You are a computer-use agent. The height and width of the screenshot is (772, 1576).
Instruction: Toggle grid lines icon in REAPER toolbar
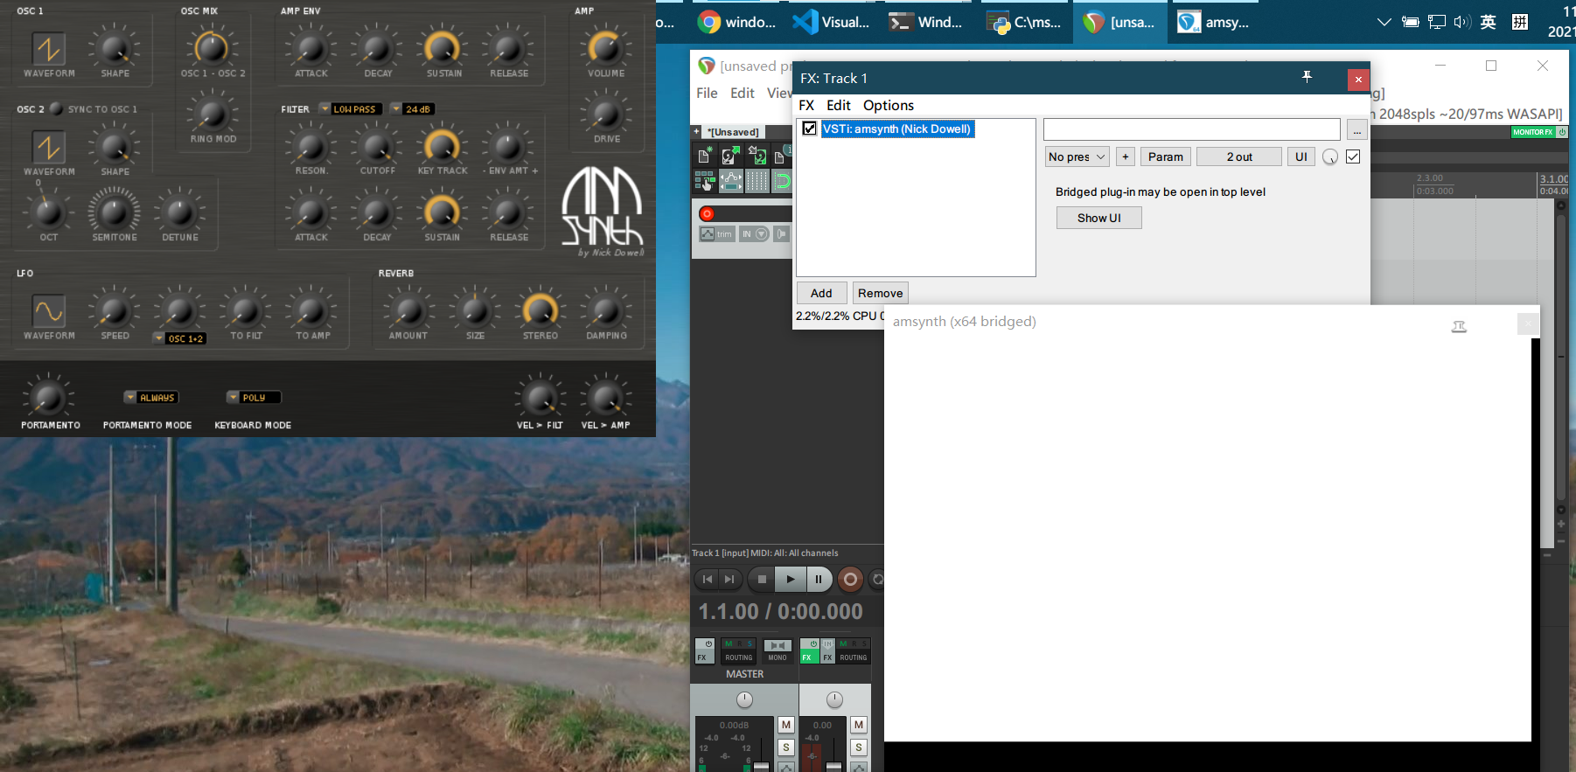click(x=757, y=181)
